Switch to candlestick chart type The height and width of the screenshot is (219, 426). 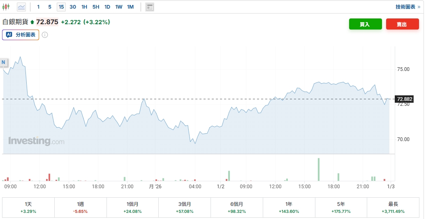pos(6,7)
